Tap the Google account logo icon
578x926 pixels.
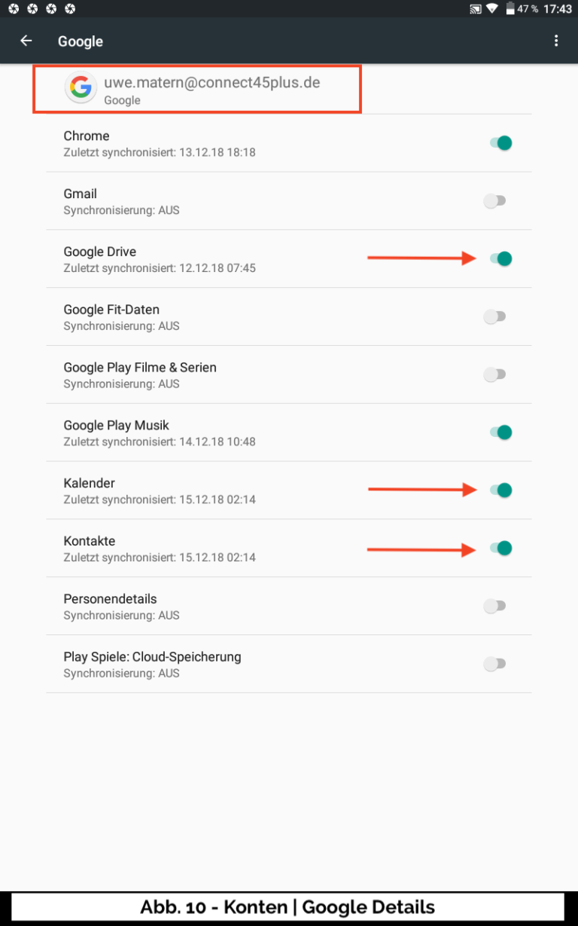81,88
